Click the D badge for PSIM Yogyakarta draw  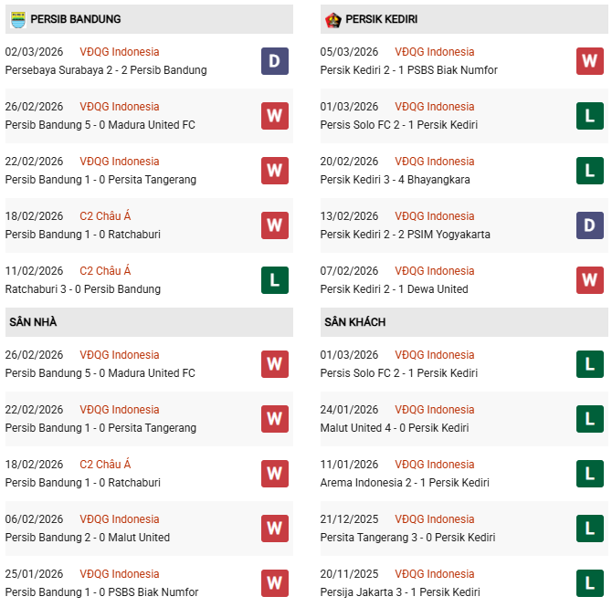tap(589, 225)
